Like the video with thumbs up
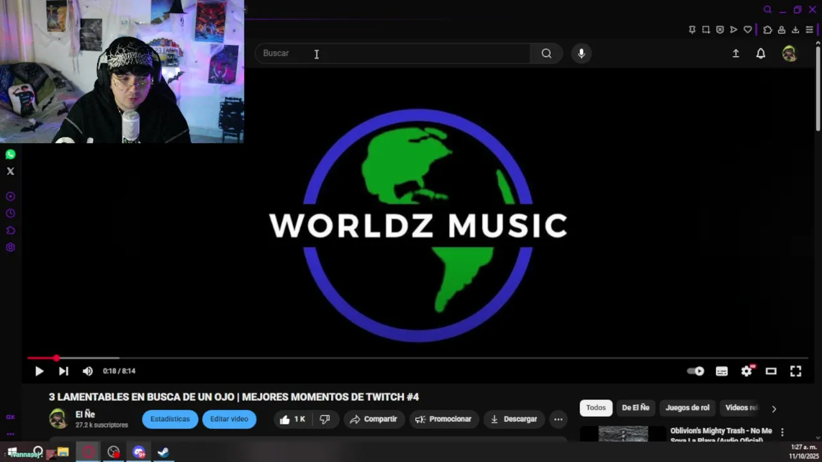822x462 pixels. click(x=293, y=419)
